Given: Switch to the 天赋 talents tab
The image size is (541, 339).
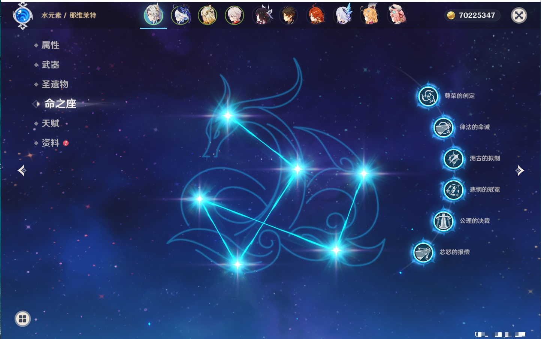Looking at the screenshot, I should pyautogui.click(x=50, y=123).
